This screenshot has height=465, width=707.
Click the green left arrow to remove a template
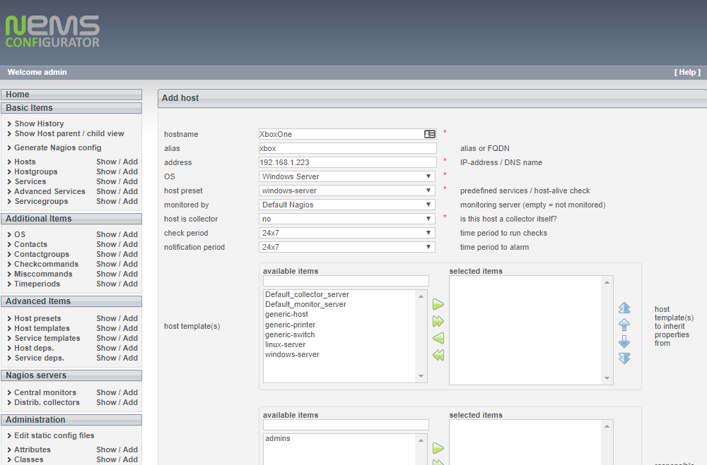click(438, 339)
